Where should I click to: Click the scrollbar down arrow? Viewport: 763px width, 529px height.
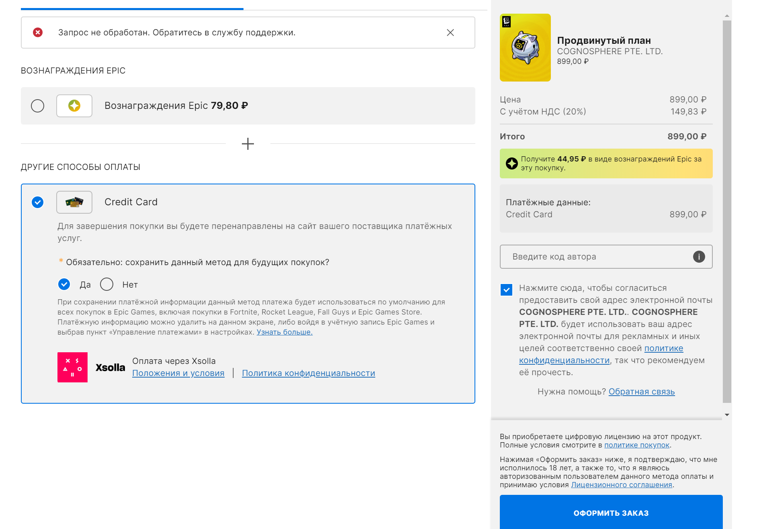[x=727, y=415]
